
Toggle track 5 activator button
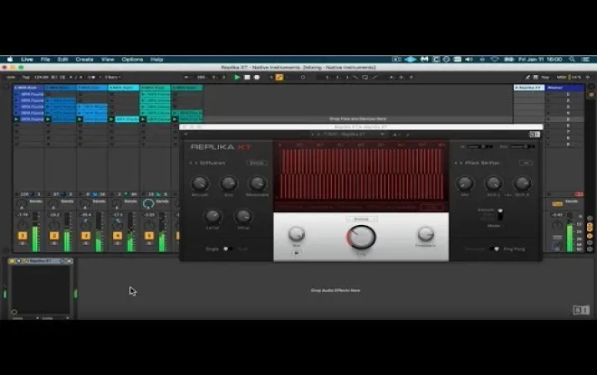click(x=149, y=236)
